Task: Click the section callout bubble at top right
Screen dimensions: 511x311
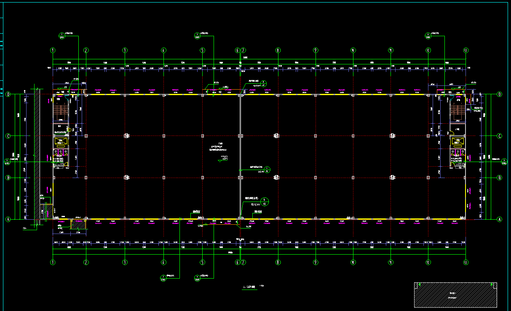Action: [428, 35]
